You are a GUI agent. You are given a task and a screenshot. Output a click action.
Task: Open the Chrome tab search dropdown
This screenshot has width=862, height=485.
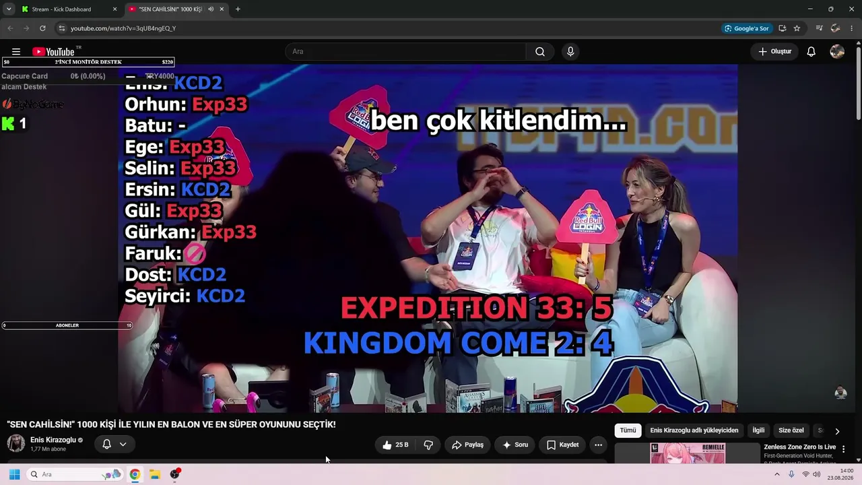(9, 9)
